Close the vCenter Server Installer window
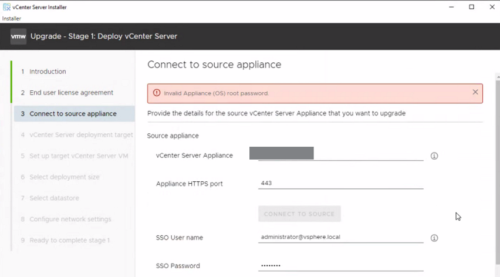 (x=492, y=7)
